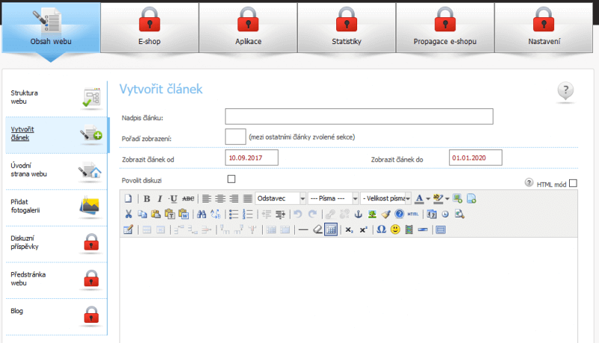Center align the text
The image size is (599, 343).
pos(220,199)
